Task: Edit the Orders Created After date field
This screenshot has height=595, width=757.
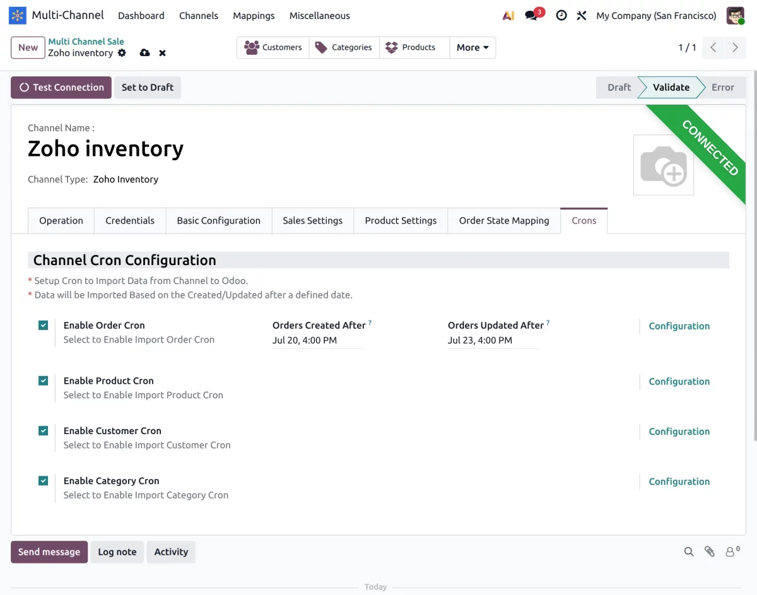Action: [319, 341]
